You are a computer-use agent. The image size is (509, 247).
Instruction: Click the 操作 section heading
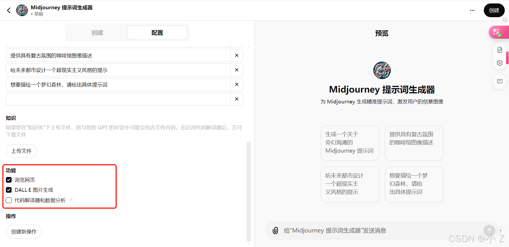(x=11, y=216)
